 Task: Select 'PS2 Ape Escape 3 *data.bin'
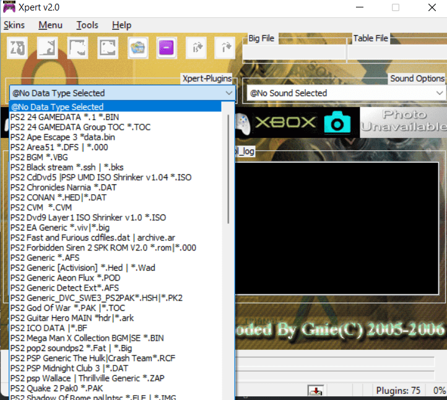point(115,137)
